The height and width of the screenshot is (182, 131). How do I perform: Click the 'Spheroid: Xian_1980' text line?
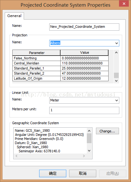click(x=32, y=147)
